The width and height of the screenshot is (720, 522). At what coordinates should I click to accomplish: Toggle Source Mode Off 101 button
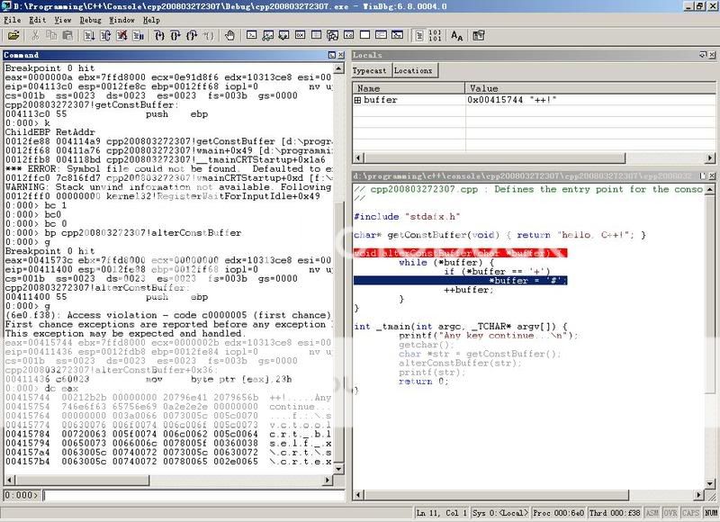pos(435,35)
